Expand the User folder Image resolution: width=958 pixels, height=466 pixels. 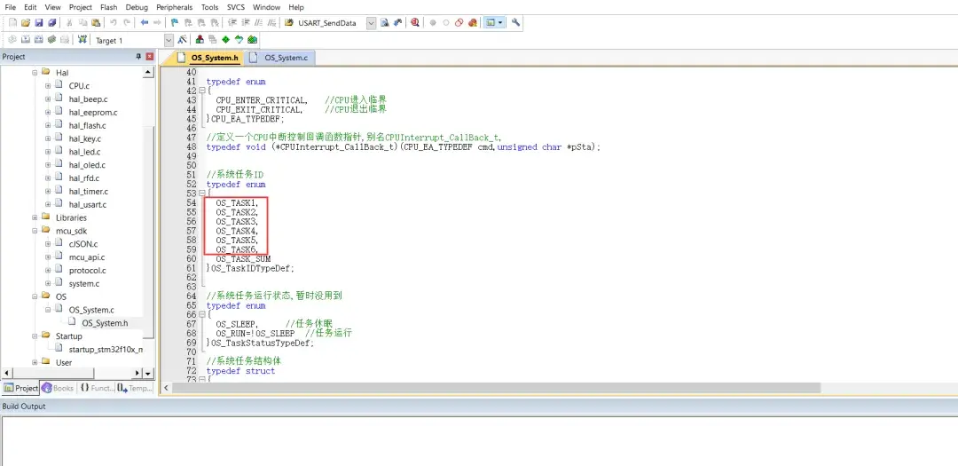[35, 363]
